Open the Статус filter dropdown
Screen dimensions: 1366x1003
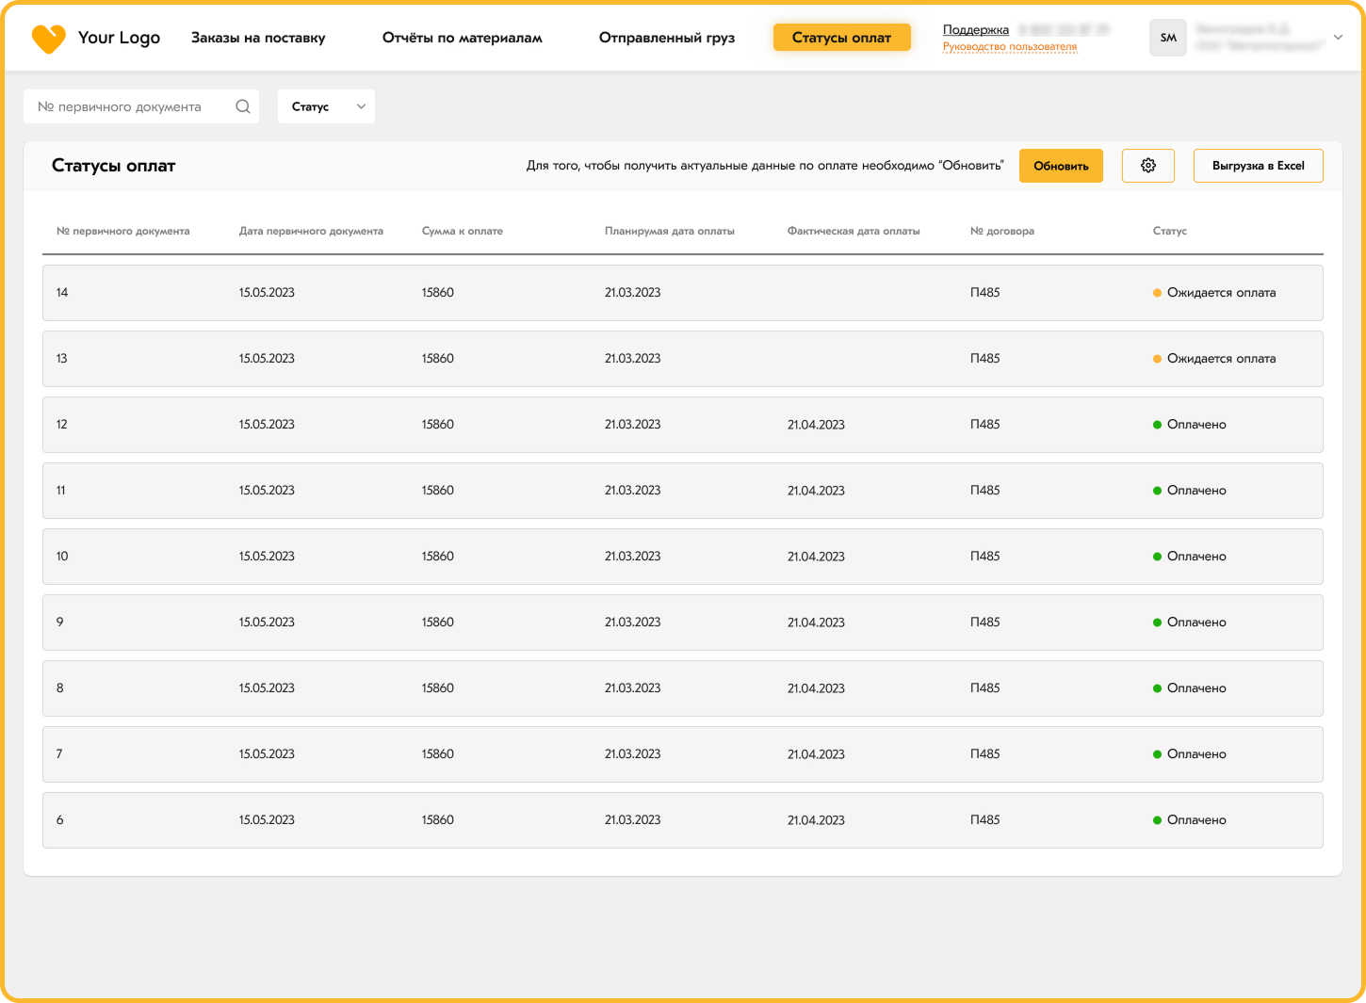pos(326,106)
